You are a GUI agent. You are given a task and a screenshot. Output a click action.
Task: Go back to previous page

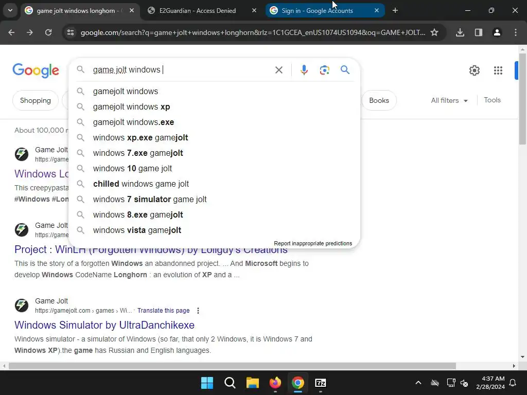pos(11,32)
